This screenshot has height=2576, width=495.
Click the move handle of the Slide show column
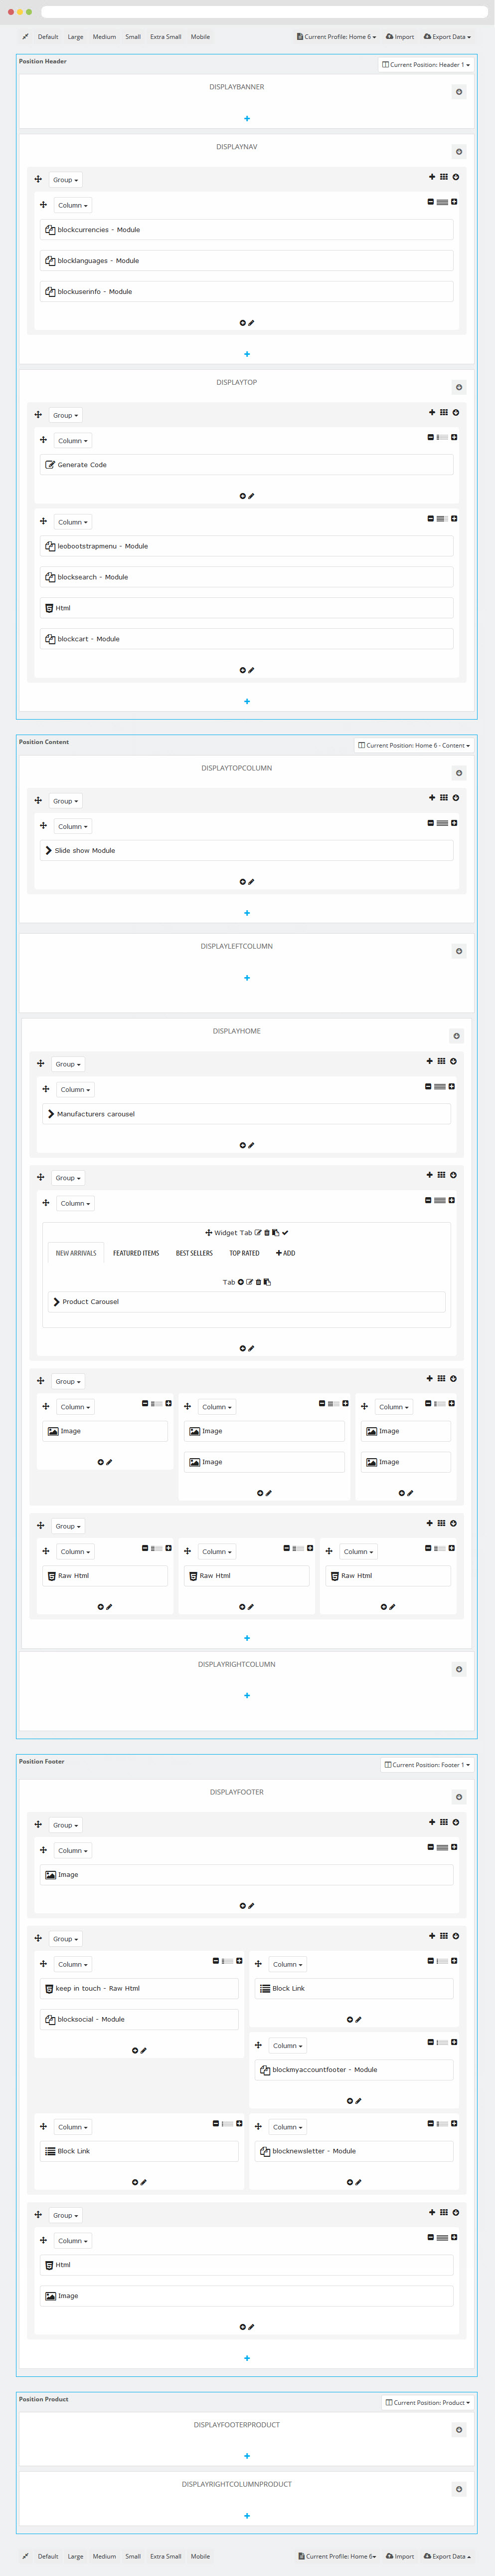coord(43,825)
